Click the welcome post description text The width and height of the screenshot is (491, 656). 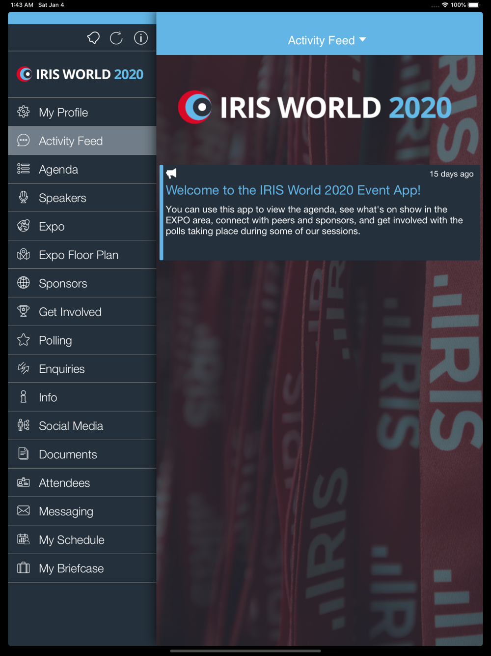point(314,220)
